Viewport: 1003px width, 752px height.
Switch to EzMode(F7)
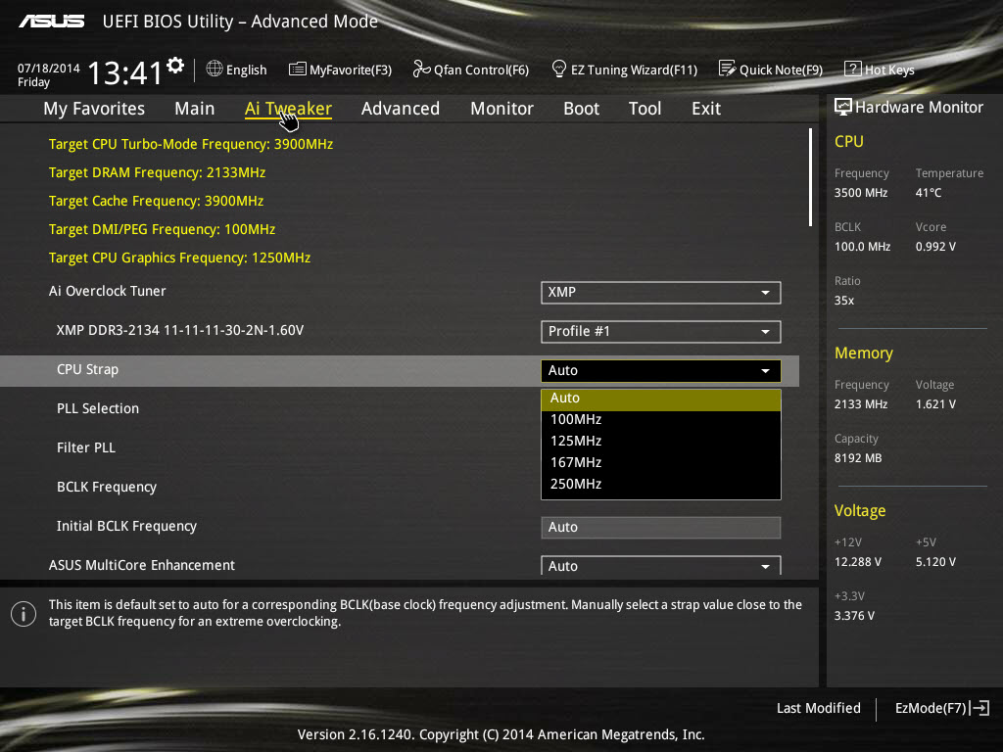coord(931,708)
